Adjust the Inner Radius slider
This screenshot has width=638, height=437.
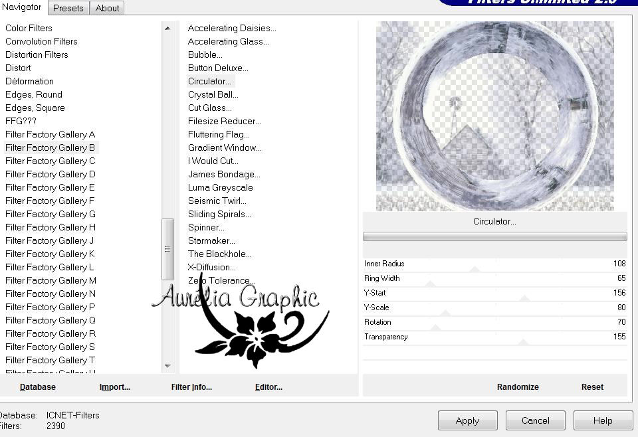pos(475,269)
